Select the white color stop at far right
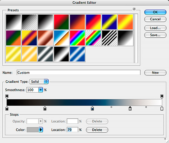 pyautogui.click(x=162, y=108)
